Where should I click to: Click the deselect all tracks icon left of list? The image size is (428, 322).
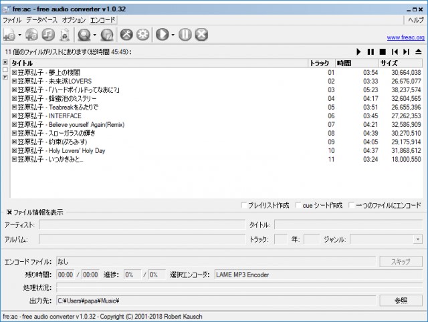tap(5, 69)
